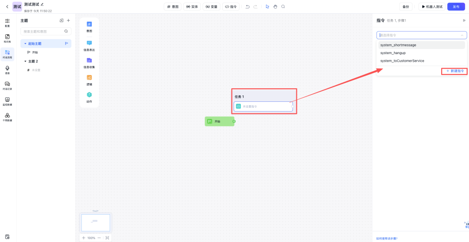The width and height of the screenshot is (469, 242).
Task: Fit canvas to screen icon
Action: pyautogui.click(x=107, y=238)
